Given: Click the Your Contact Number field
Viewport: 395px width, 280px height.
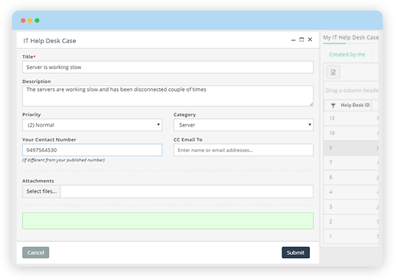Looking at the screenshot, I should point(92,150).
